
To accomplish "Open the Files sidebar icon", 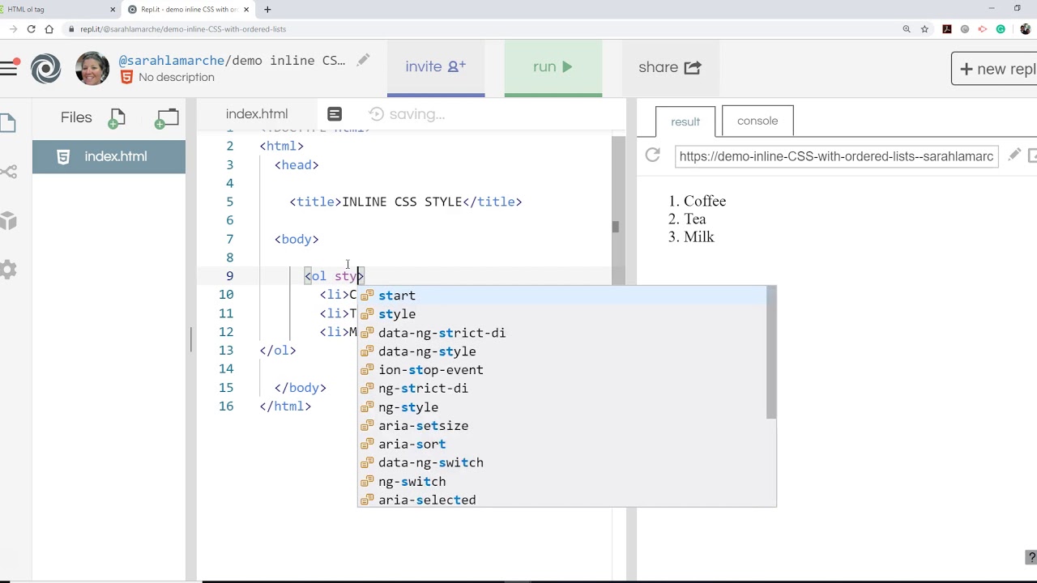I will tap(8, 123).
